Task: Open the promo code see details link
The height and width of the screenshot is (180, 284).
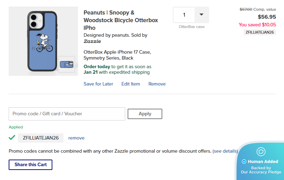Action: point(225,151)
